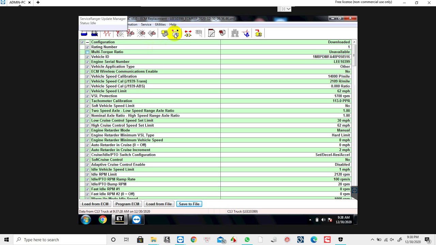This screenshot has height=245, width=436.
Task: Open the Diagnostic Tests notepad icon
Action: pyautogui.click(x=212, y=33)
